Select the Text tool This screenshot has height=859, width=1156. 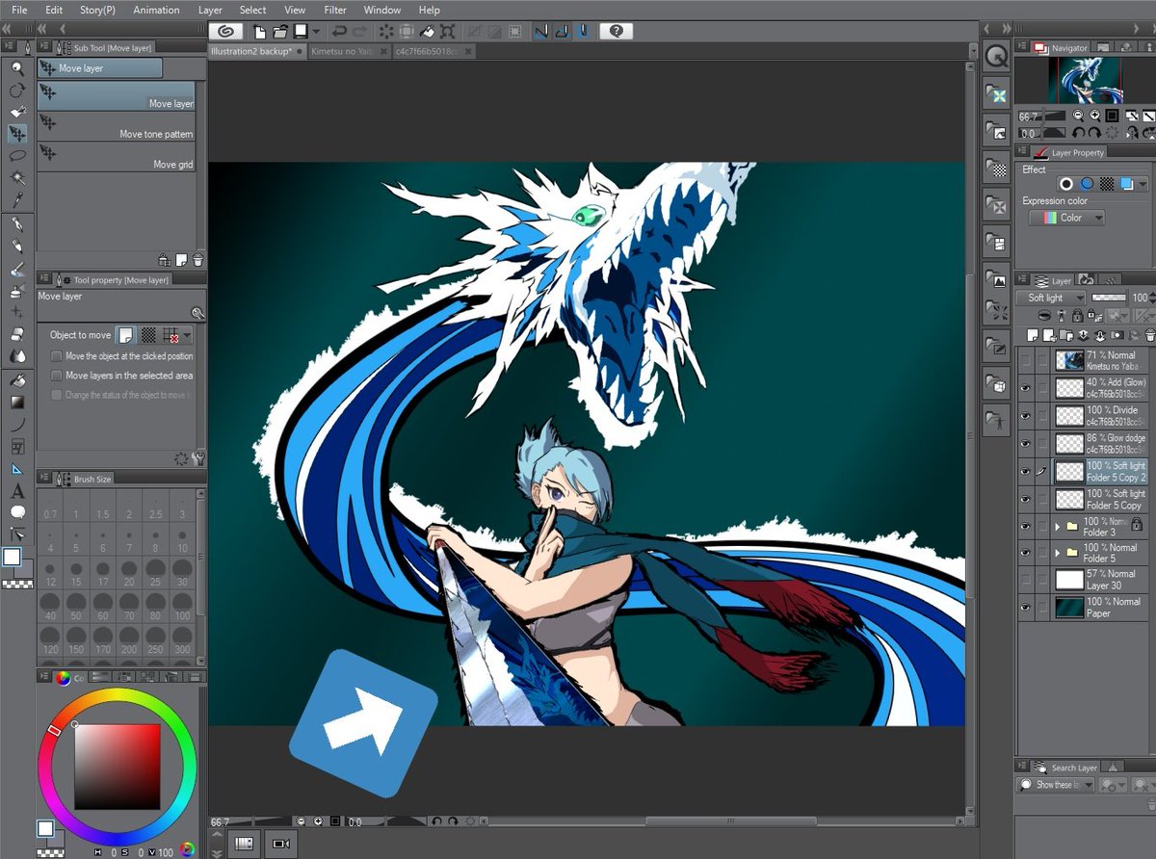pos(16,491)
